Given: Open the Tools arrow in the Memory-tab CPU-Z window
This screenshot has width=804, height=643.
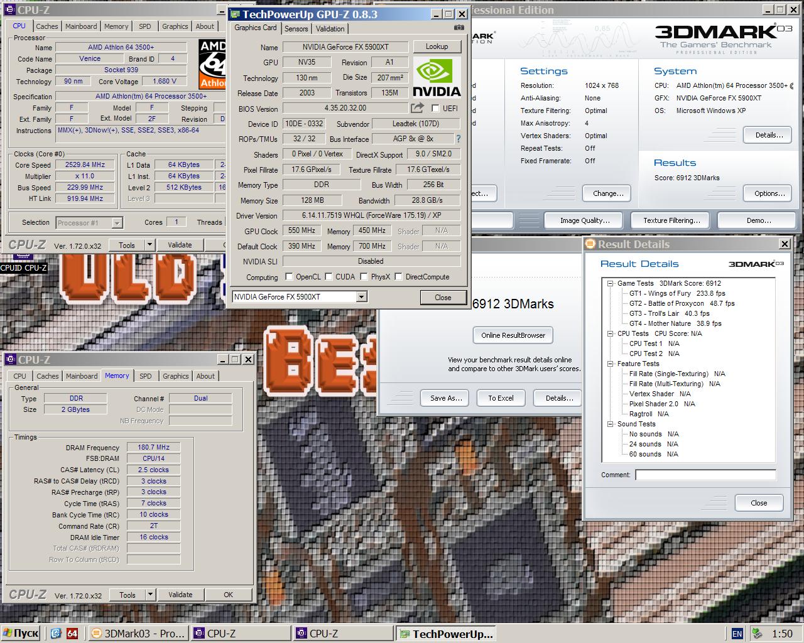Looking at the screenshot, I should point(150,595).
